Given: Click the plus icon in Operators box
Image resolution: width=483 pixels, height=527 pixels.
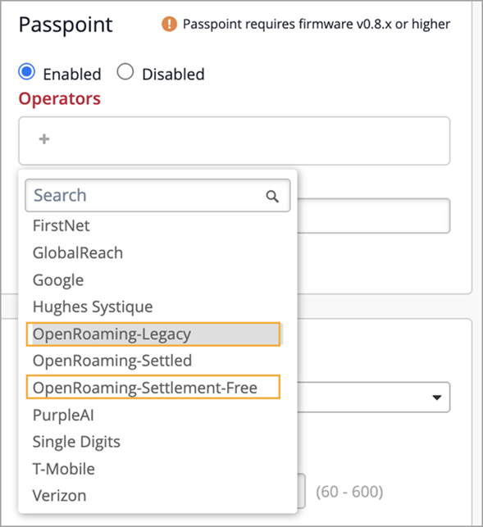Looking at the screenshot, I should point(44,139).
